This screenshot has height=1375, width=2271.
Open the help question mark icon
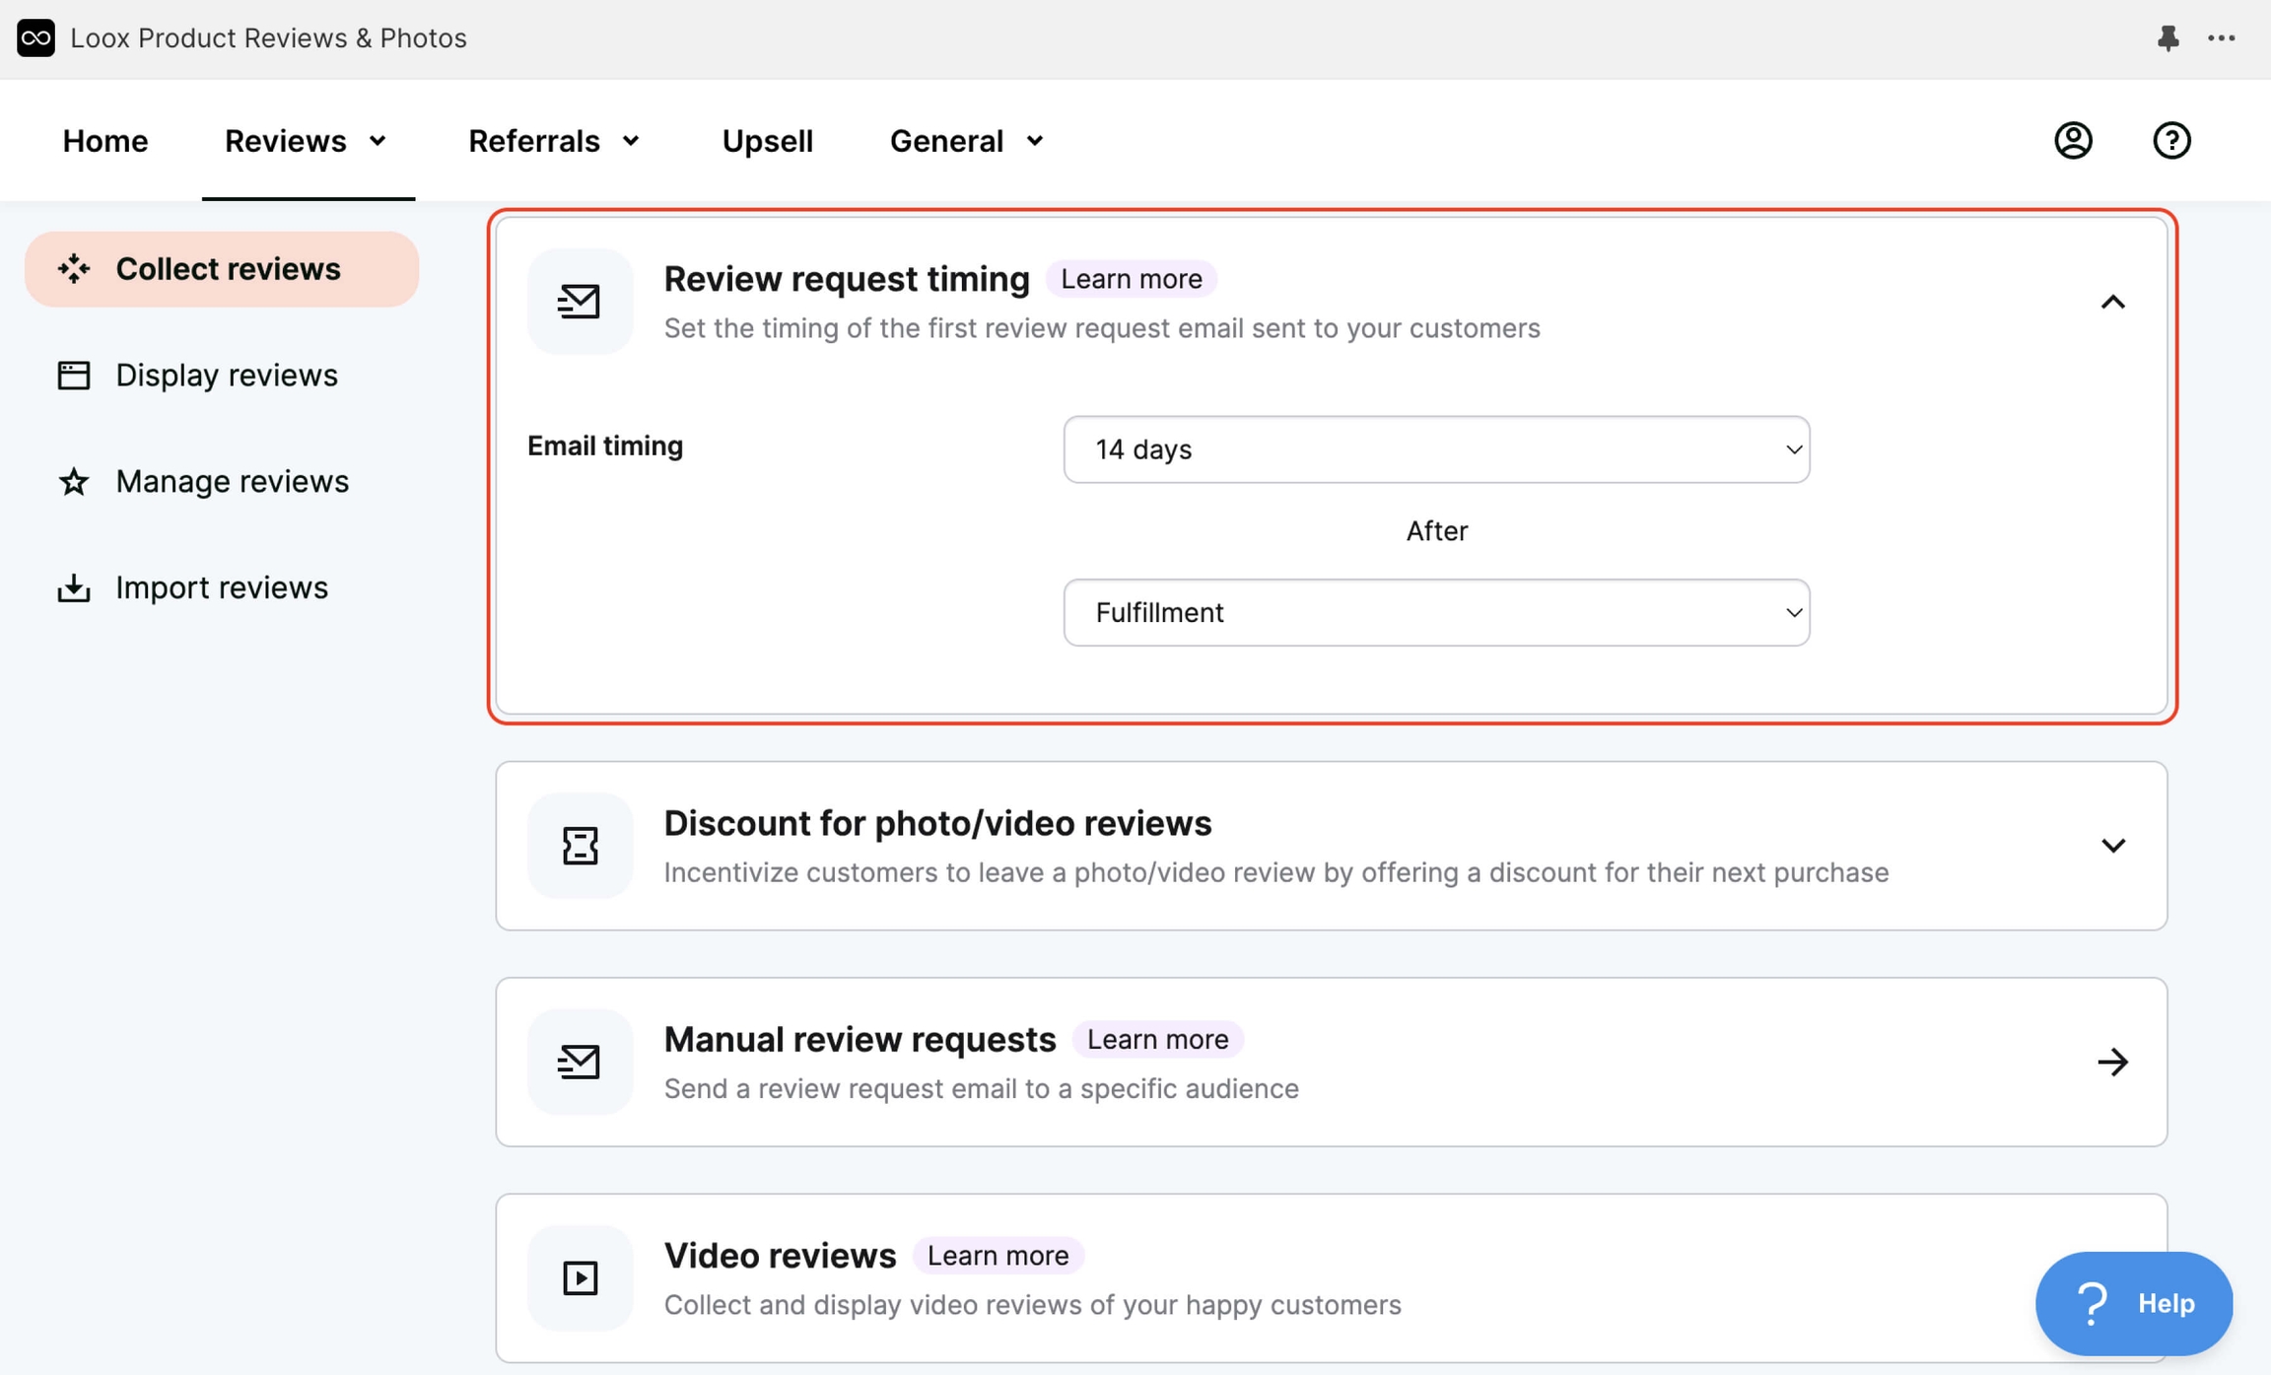pyautogui.click(x=2171, y=141)
